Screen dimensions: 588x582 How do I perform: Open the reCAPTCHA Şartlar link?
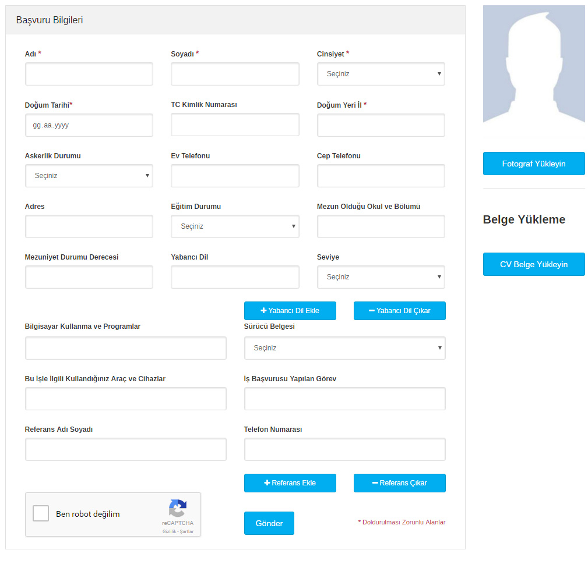186,531
